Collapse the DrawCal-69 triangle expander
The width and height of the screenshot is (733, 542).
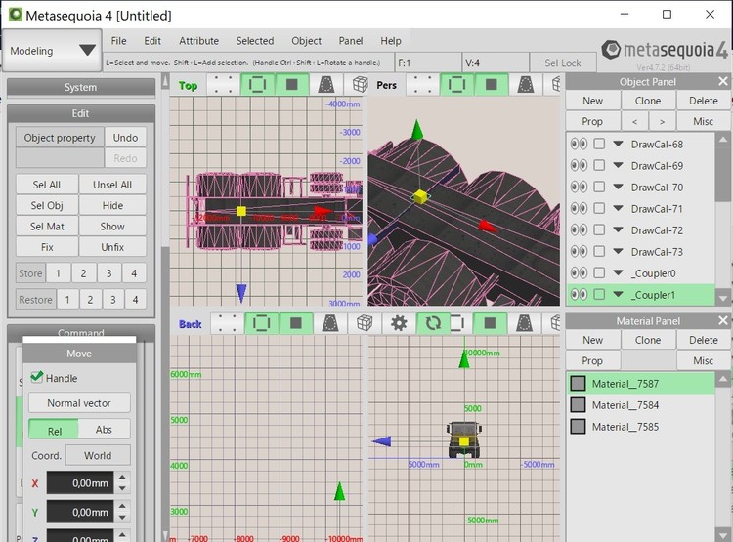618,165
